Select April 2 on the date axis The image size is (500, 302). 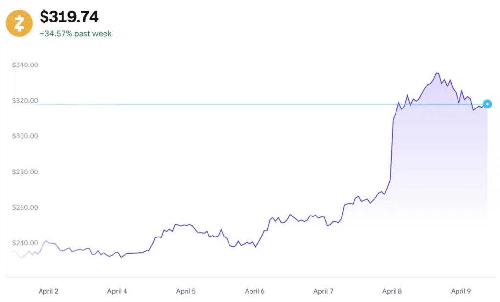(48, 291)
